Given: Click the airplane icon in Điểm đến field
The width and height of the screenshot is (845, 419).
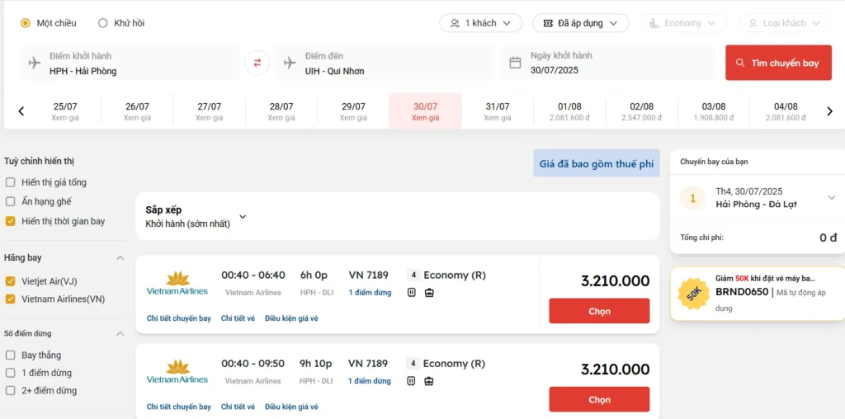Looking at the screenshot, I should pyautogui.click(x=290, y=63).
